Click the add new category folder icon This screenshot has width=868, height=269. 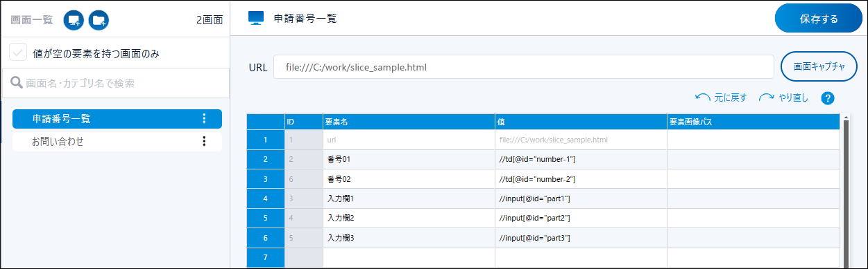tap(99, 20)
